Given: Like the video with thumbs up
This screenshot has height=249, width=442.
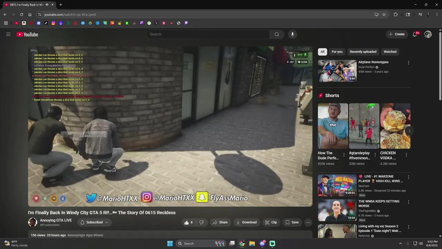Looking at the screenshot, I should (x=189, y=222).
